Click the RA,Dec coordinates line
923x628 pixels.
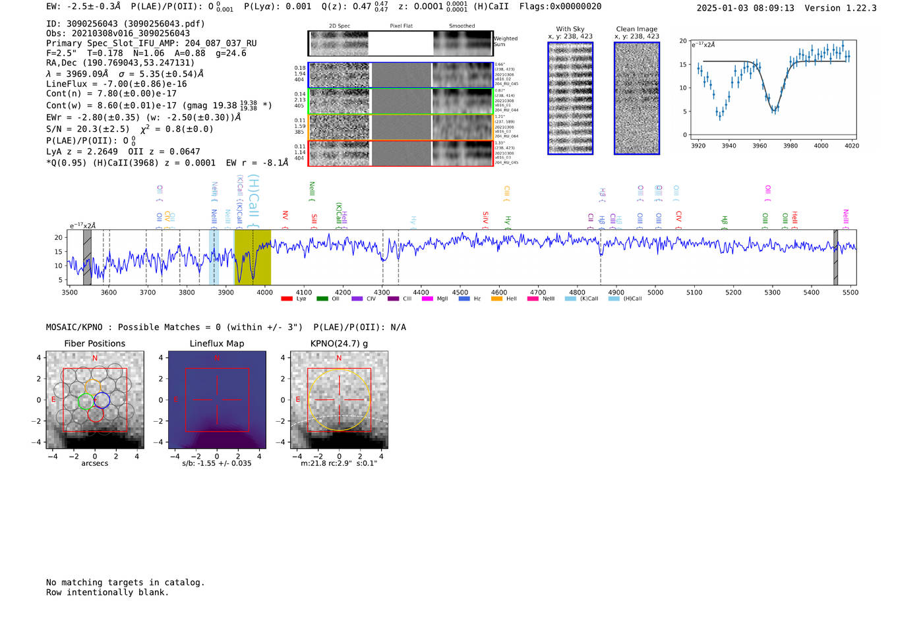click(120, 63)
